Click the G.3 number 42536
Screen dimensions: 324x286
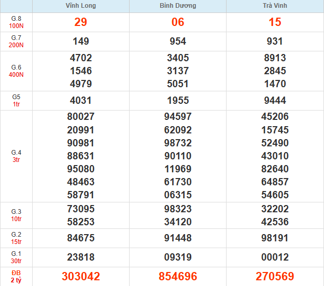click(275, 222)
